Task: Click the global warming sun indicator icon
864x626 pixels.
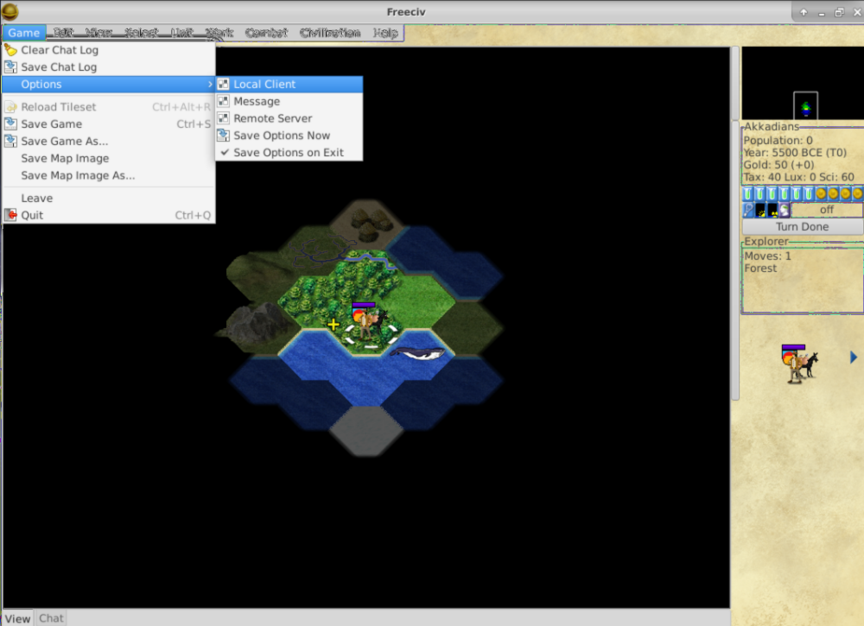Action: (x=760, y=210)
